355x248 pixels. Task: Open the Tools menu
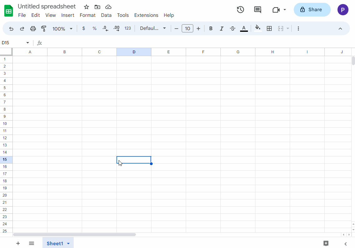[123, 15]
